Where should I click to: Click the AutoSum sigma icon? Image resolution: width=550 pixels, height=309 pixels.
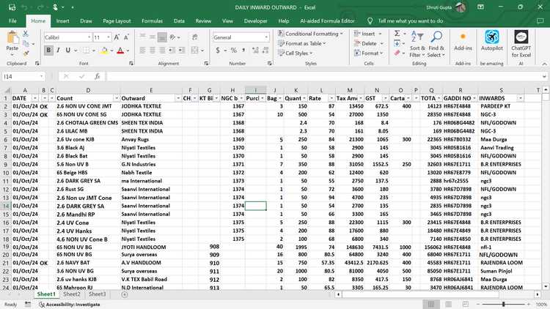pos(397,33)
